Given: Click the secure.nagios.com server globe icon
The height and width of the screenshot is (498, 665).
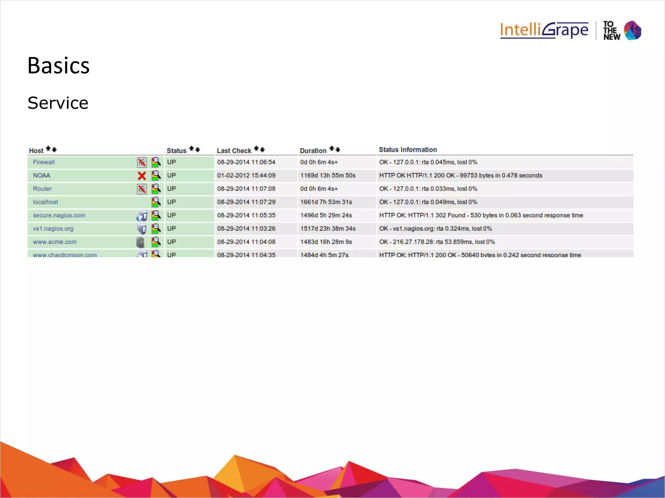Looking at the screenshot, I should [142, 216].
